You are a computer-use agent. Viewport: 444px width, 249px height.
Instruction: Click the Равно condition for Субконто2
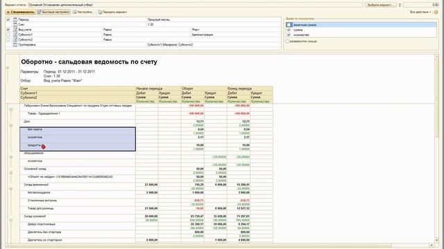[x=108, y=39]
